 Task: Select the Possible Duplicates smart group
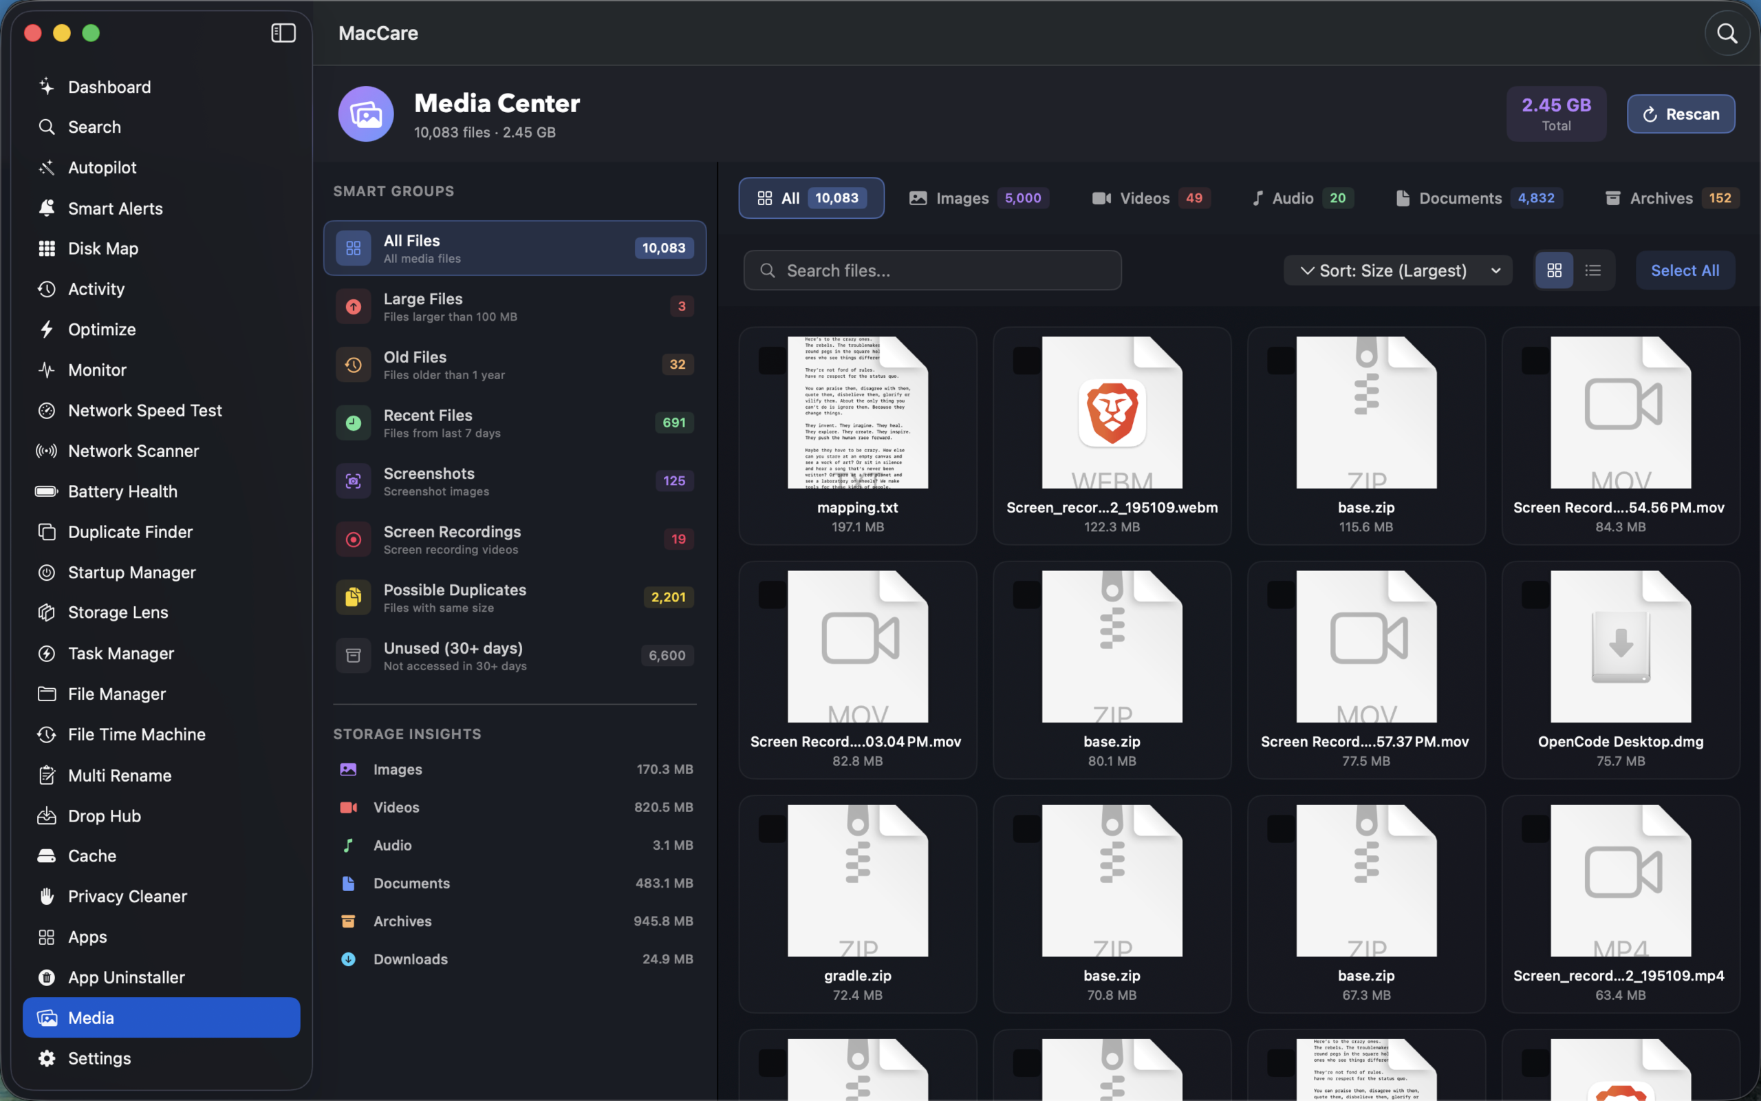coord(515,597)
